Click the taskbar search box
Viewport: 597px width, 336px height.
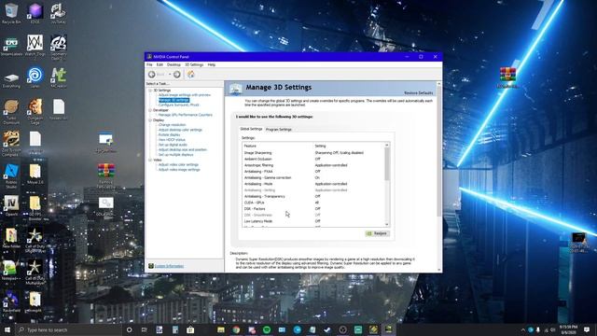pos(68,329)
